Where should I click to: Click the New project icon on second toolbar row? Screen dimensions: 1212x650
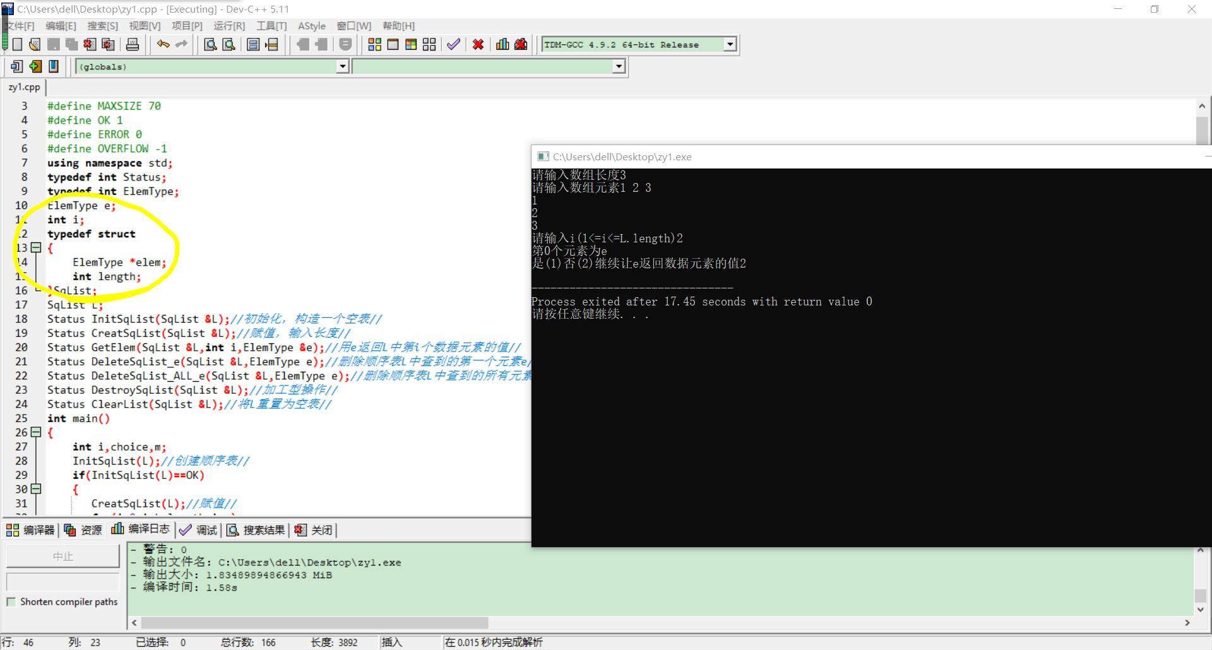click(x=17, y=66)
